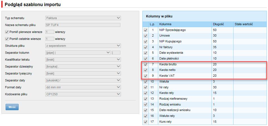268x126 pixels.
Task: Open the Separator dziesiętny dropdown
Action: [x=83, y=66]
